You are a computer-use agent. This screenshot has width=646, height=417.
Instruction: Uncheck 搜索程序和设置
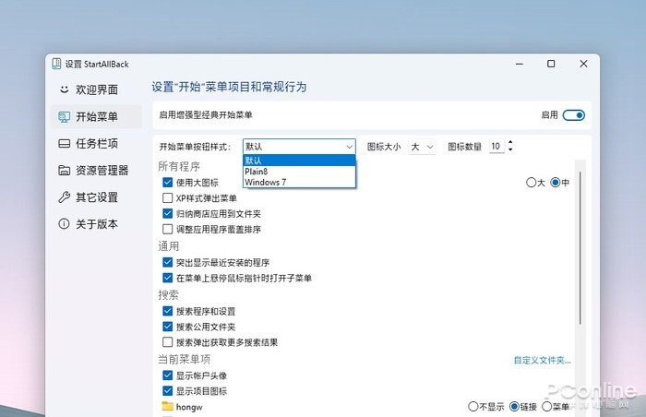click(x=167, y=311)
